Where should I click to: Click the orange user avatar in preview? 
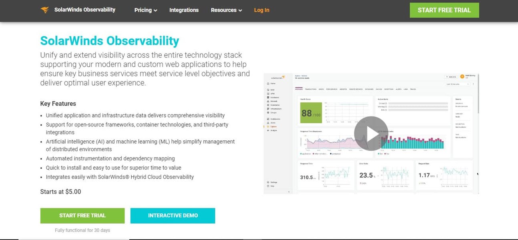[462, 76]
